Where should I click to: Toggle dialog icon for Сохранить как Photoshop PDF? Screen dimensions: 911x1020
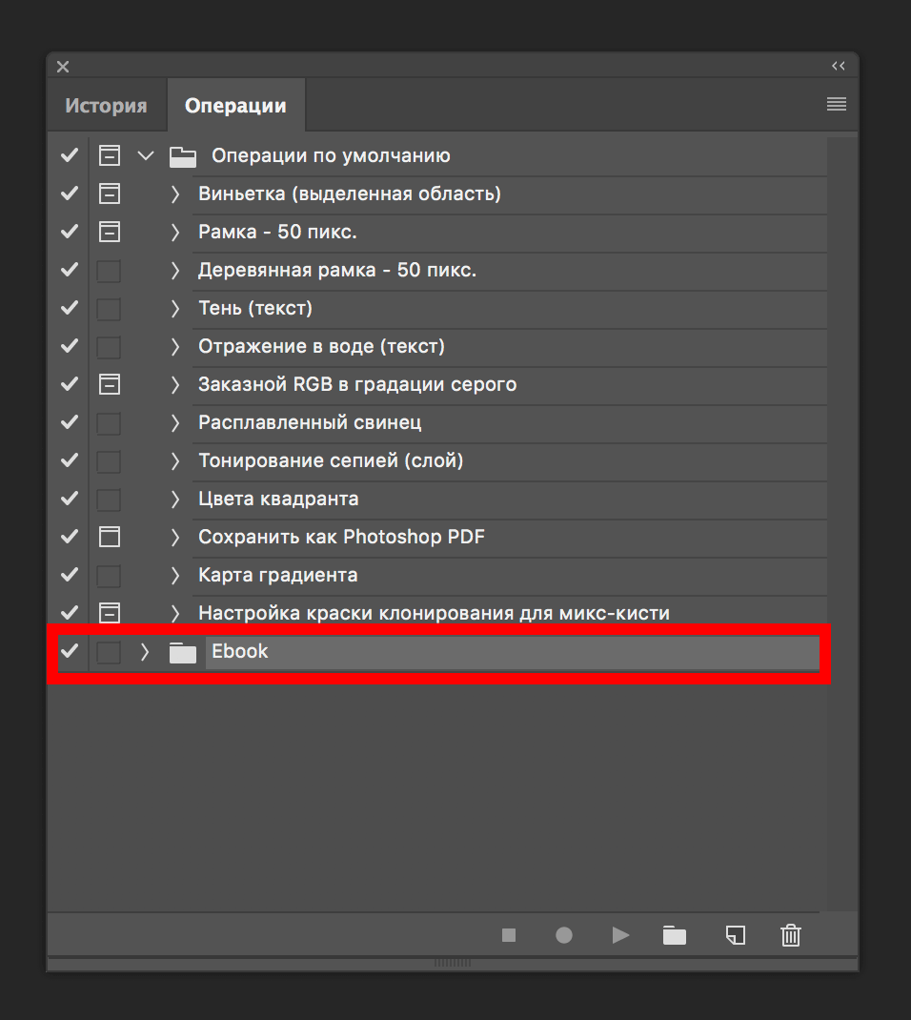[110, 537]
